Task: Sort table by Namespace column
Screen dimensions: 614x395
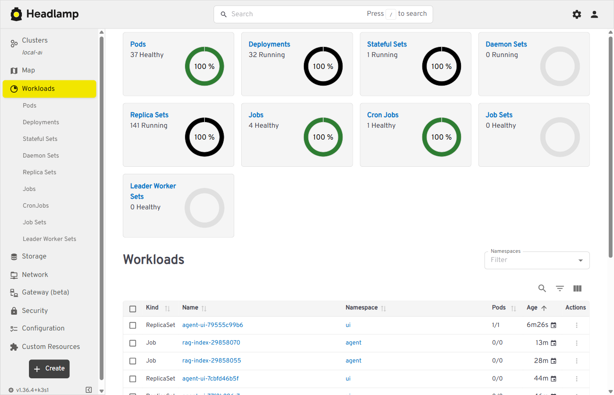Action: pos(383,309)
